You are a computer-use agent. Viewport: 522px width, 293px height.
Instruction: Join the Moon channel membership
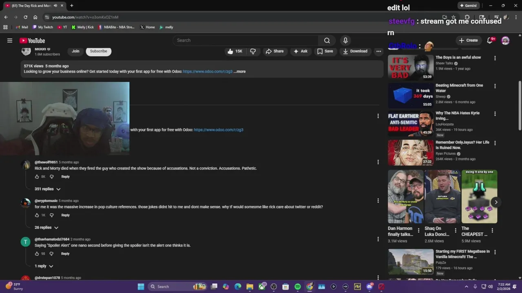coord(75,51)
